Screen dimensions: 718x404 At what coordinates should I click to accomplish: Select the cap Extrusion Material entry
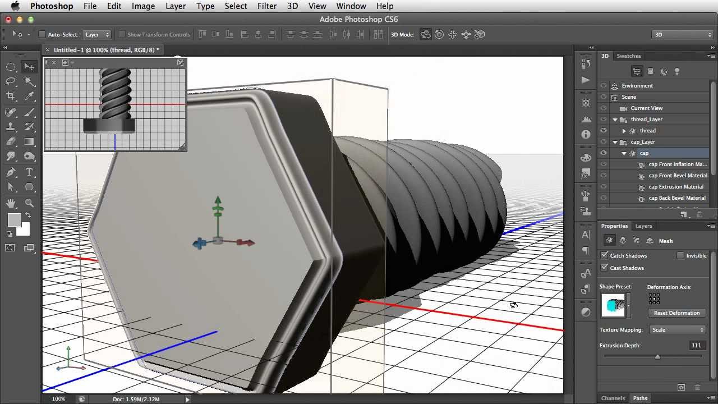(x=676, y=186)
